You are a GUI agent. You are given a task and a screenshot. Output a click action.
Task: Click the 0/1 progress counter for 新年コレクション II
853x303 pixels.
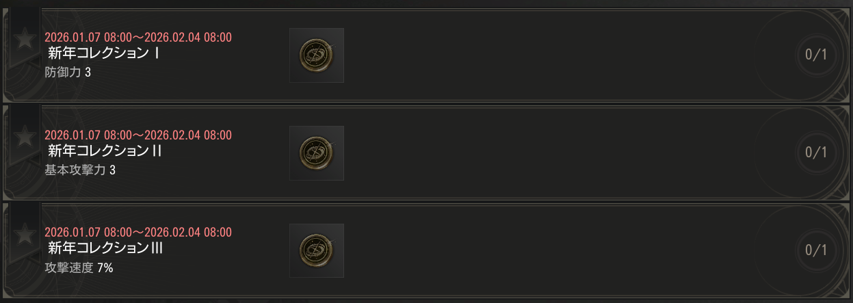816,153
